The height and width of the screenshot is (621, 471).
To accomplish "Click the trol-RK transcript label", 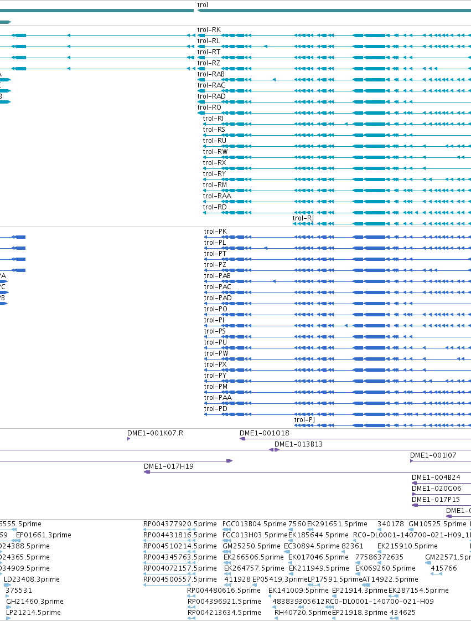I will point(209,30).
